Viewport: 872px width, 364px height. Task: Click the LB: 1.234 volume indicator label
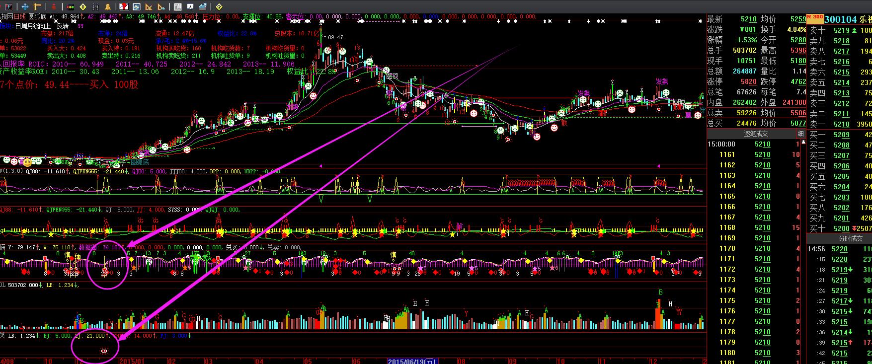pos(62,285)
